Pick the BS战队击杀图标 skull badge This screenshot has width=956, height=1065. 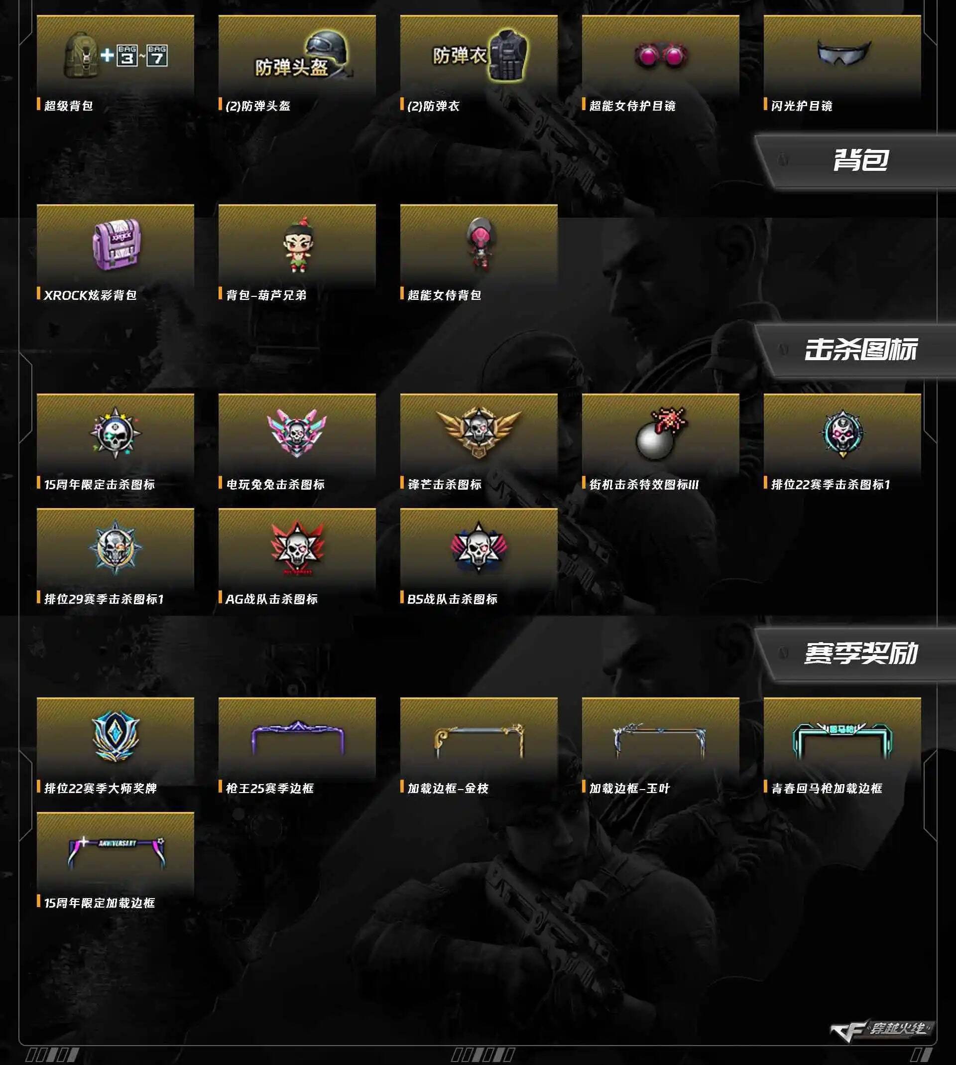pos(478,548)
